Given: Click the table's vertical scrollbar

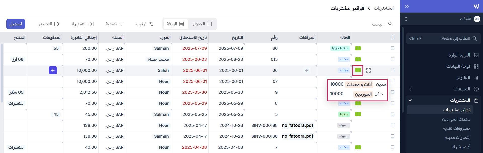Looking at the screenshot, I should 2,73.
